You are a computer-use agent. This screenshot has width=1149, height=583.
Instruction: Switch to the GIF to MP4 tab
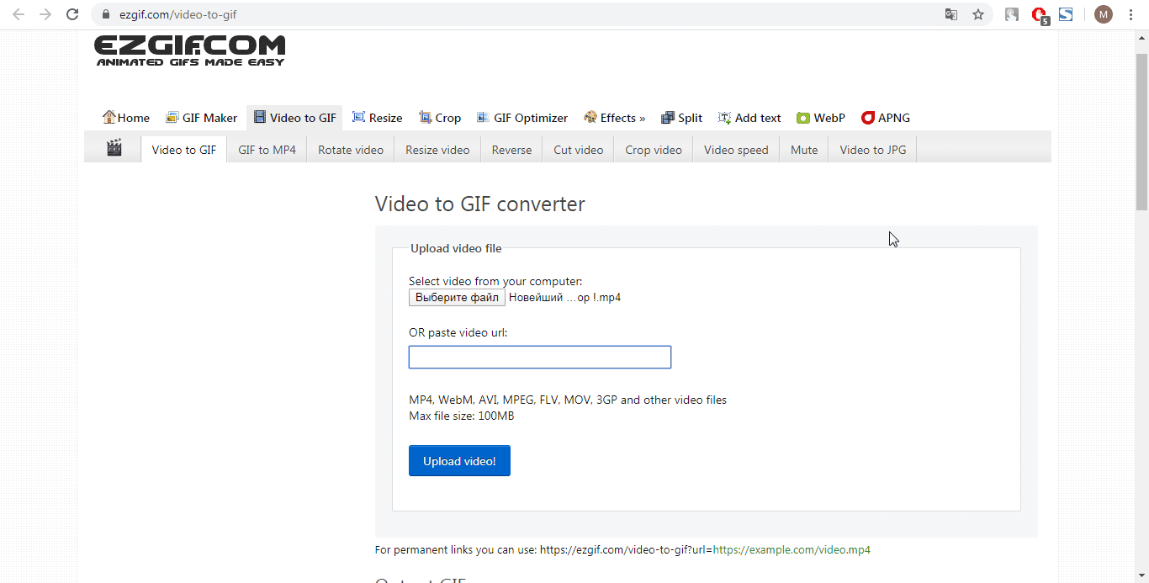point(267,150)
